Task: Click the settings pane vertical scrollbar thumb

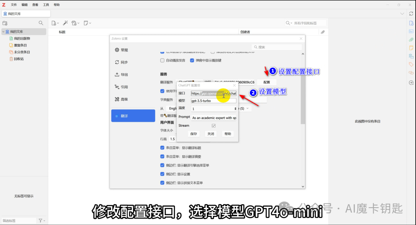Action: (x=303, y=99)
